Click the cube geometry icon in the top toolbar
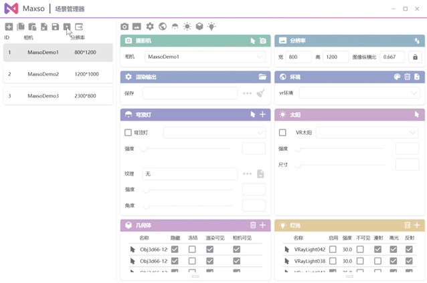Viewport: 427px width, 283px height. click(199, 26)
